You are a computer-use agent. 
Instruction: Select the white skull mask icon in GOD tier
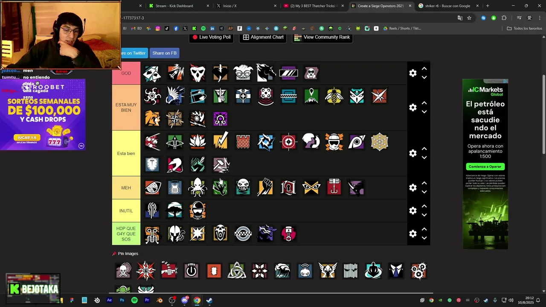197,73
